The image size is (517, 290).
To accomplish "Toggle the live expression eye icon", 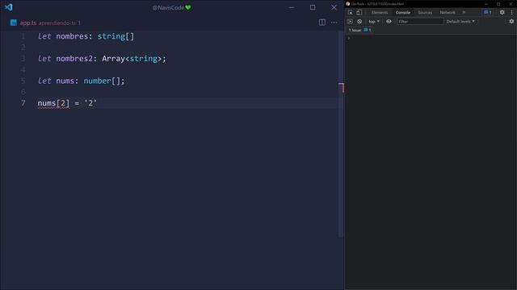I will pyautogui.click(x=389, y=22).
